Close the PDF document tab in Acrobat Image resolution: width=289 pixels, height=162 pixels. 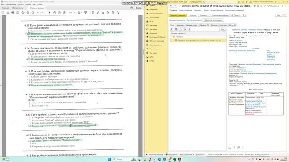[x=46, y=8]
